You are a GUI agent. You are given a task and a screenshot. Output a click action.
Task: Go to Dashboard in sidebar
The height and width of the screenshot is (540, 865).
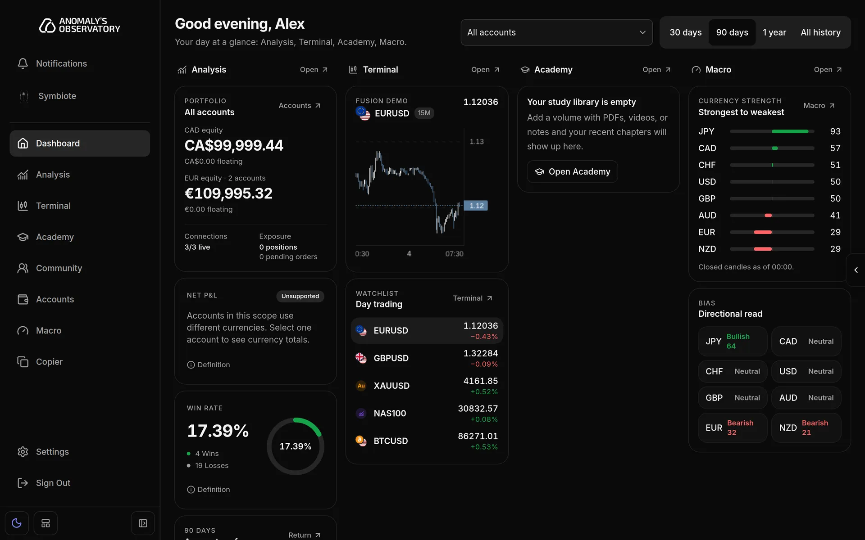80,144
